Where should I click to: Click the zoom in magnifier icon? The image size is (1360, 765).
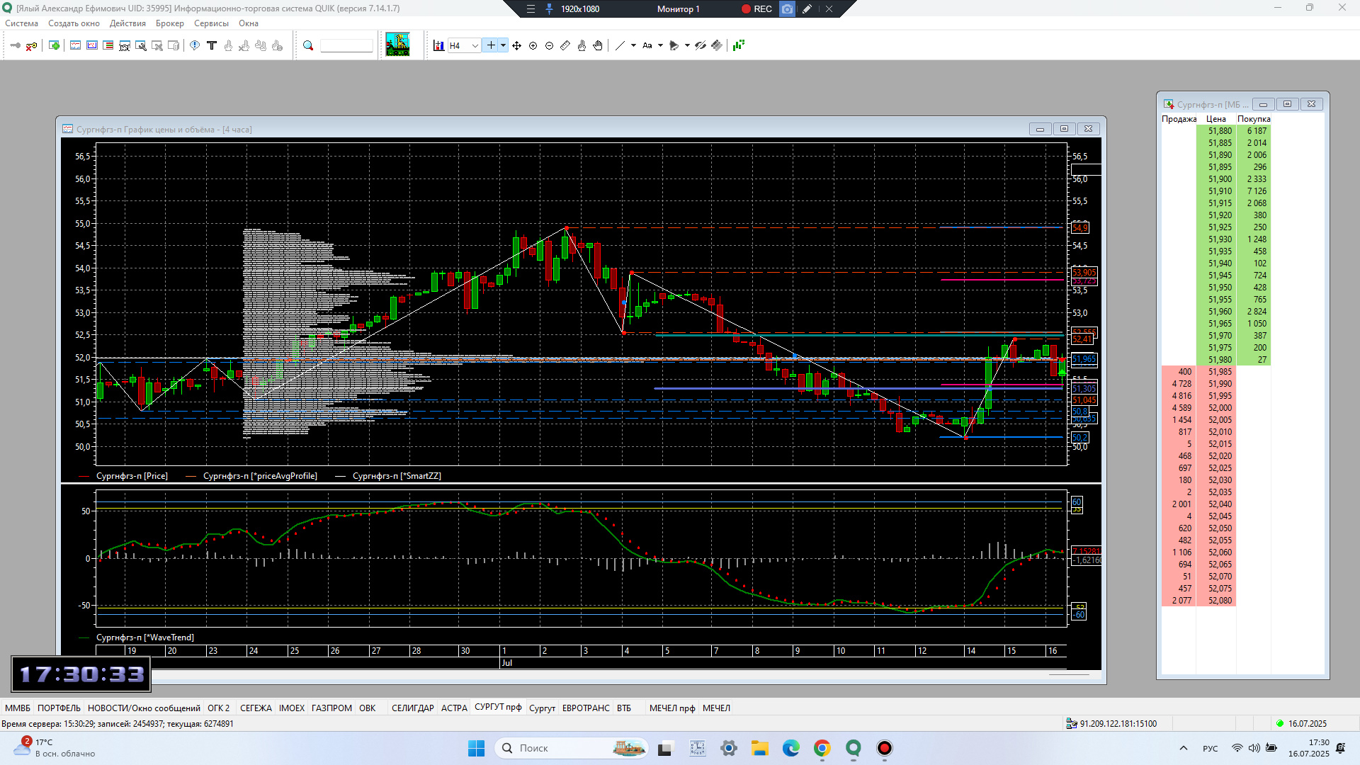[x=533, y=45]
